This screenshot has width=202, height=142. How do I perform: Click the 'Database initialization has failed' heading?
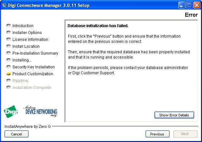98,26
